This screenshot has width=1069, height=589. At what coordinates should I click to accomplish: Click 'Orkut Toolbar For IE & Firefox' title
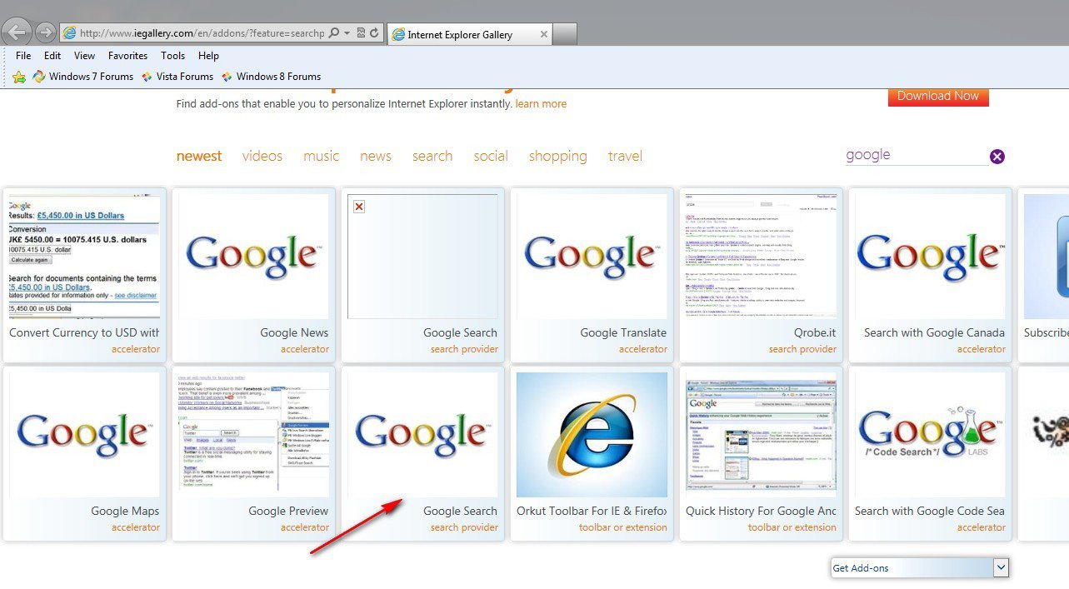point(592,511)
